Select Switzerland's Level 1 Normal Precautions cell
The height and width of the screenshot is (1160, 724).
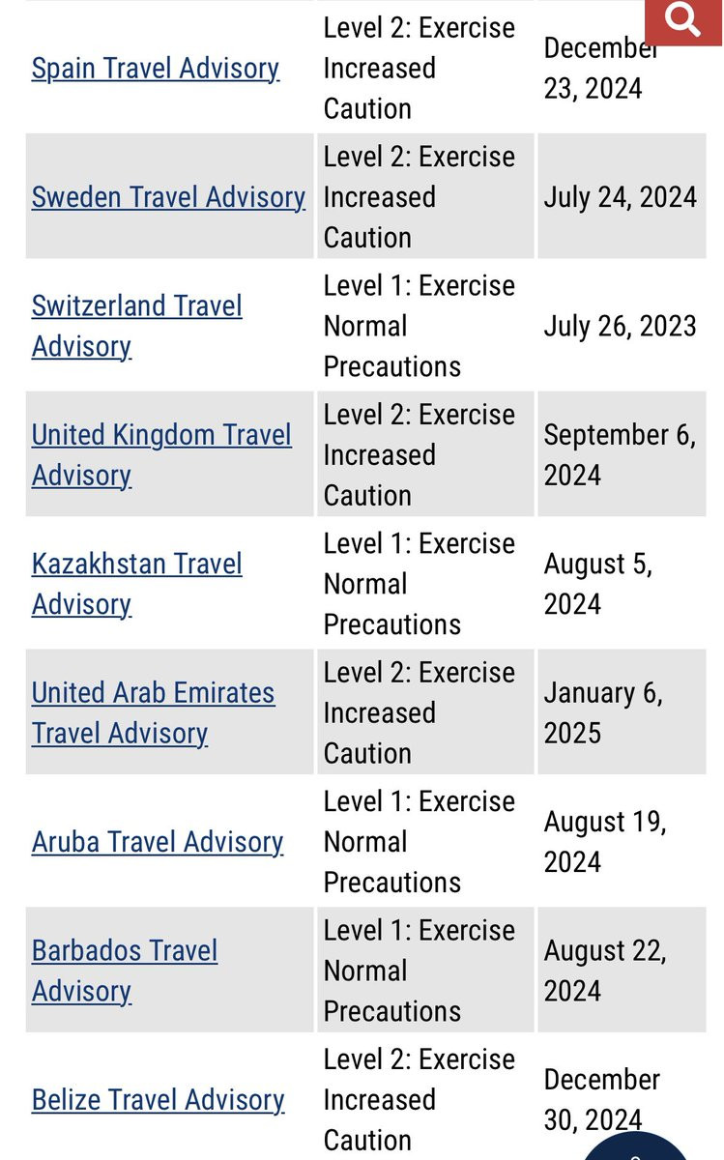point(425,326)
